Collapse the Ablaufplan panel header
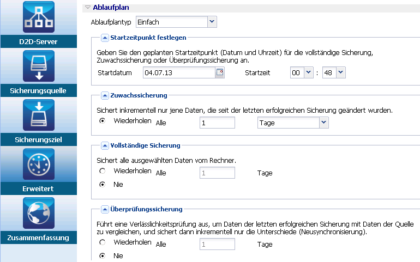This screenshot has width=420, height=262. point(88,8)
